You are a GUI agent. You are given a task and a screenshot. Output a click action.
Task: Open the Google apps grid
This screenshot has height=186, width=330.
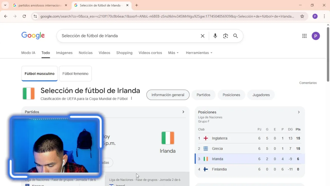(304, 36)
